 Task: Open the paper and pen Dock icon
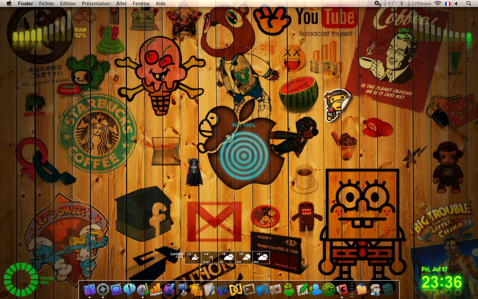[x=209, y=290]
